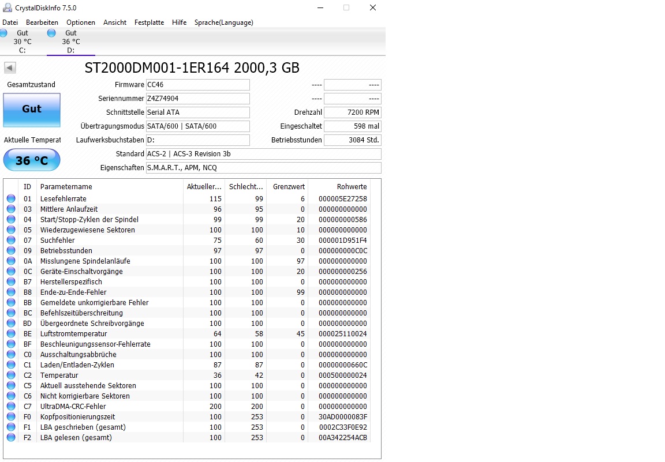Click status icon of UltraDMA-CRC-Fehler
665x462 pixels.
[x=11, y=406]
